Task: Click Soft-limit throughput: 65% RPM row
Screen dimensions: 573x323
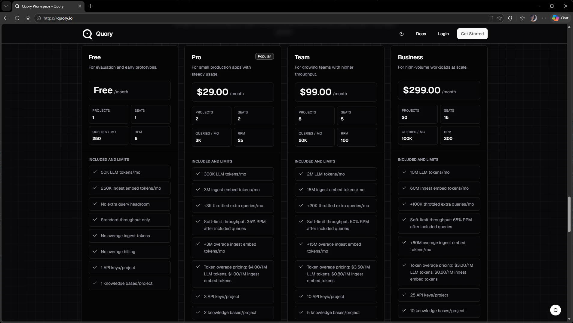Action: pyautogui.click(x=439, y=223)
